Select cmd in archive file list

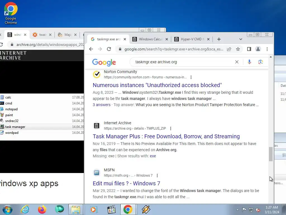click(x=9, y=103)
